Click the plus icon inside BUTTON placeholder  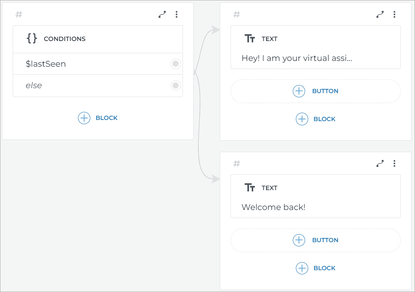[299, 91]
